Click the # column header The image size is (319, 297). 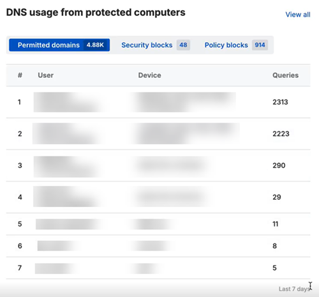[x=20, y=75]
